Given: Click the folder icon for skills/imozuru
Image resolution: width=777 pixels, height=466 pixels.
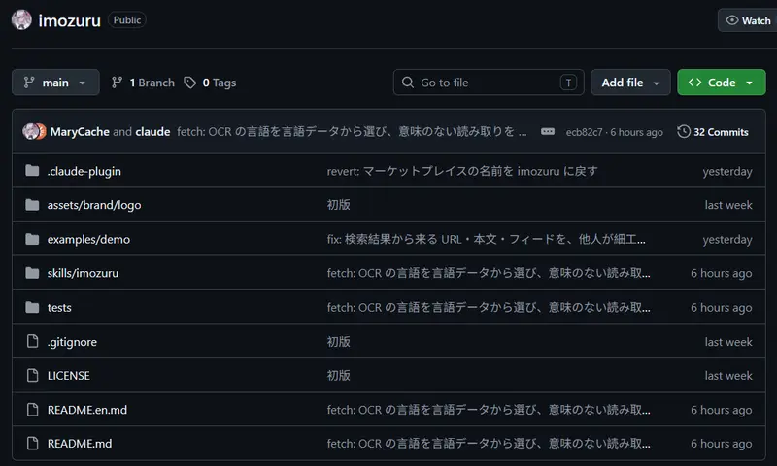Looking at the screenshot, I should tap(32, 273).
